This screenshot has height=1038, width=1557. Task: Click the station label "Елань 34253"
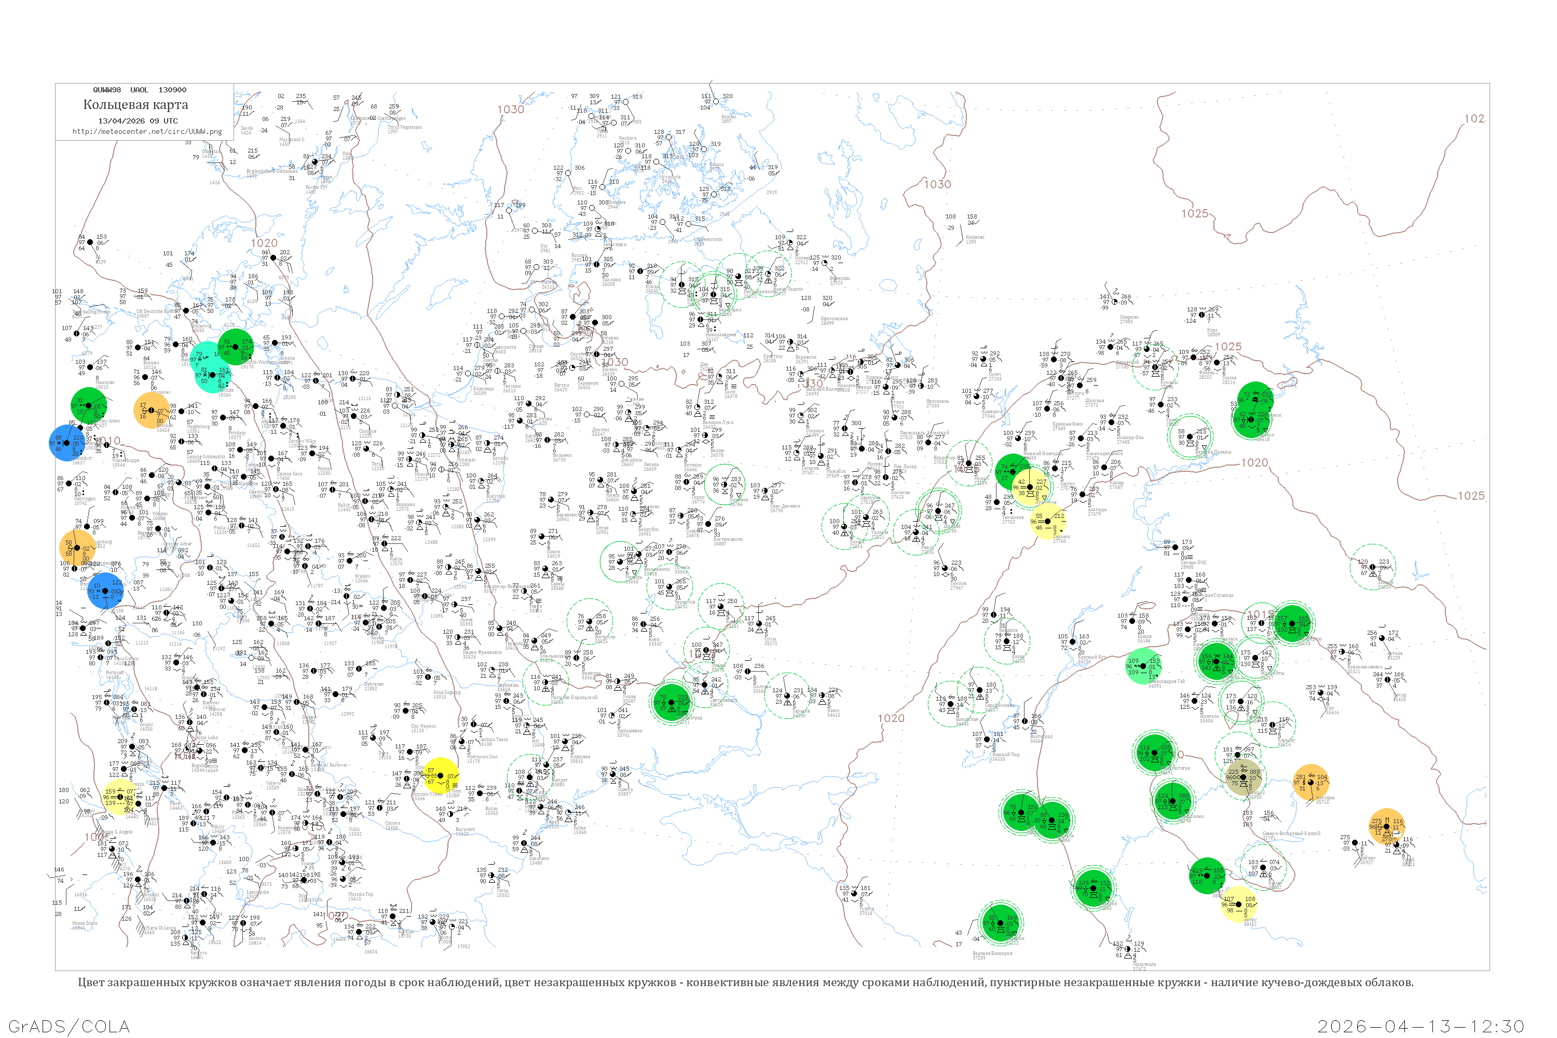click(x=1018, y=659)
